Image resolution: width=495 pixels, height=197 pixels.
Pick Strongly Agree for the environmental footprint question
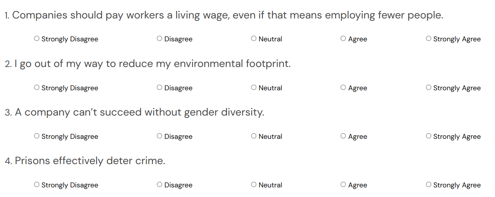click(429, 87)
